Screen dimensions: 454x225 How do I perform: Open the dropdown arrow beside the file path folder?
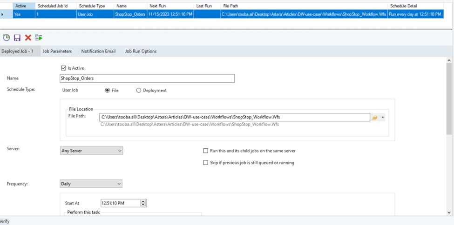pos(383,118)
